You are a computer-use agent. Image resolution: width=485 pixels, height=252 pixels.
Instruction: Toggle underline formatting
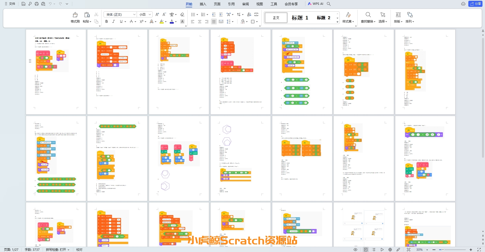(x=121, y=21)
